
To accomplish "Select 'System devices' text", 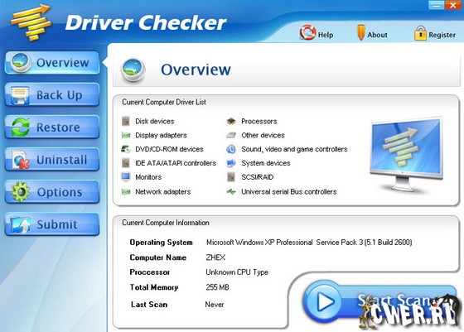I will pos(266,163).
